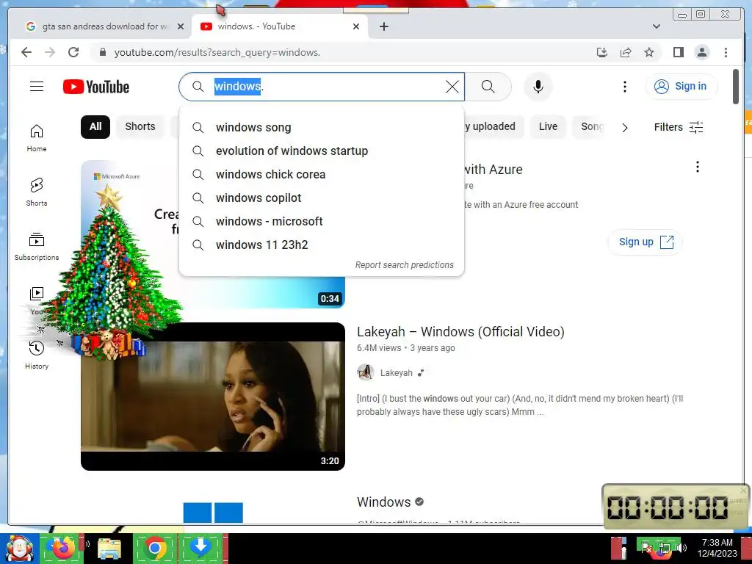The image size is (752, 564).
Task: Click the volume tray icon
Action: (x=682, y=548)
